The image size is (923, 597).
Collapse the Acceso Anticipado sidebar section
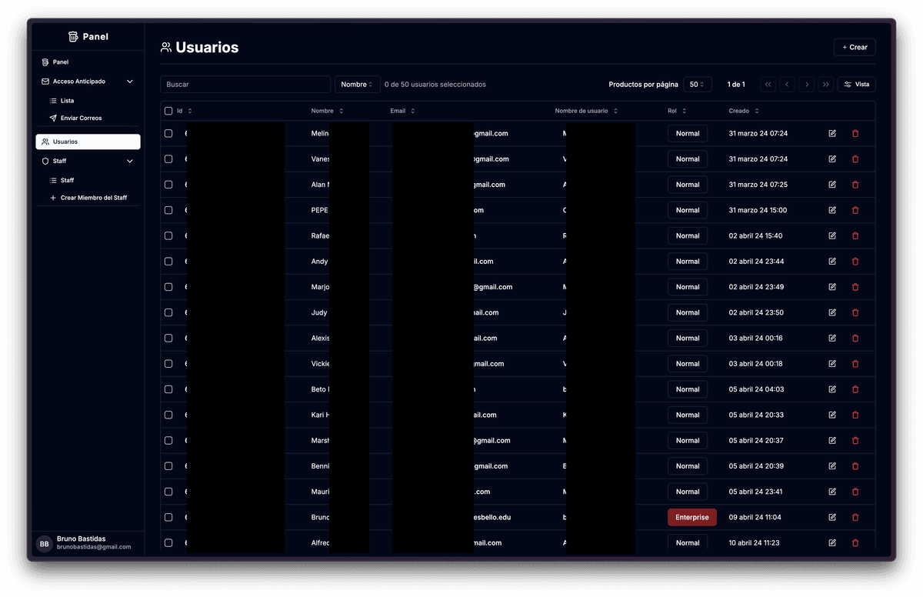click(x=129, y=82)
